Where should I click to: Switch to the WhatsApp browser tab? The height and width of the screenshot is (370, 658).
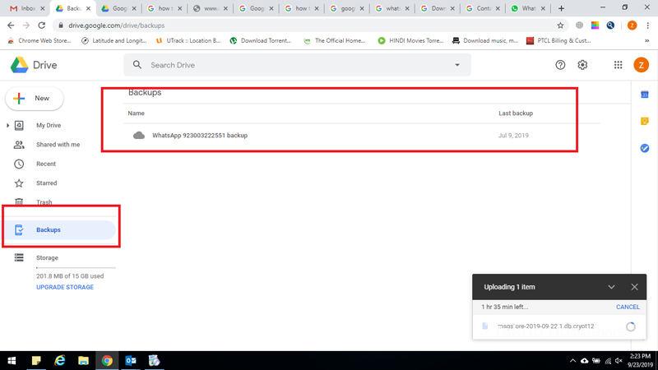coord(528,8)
